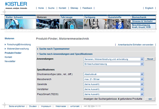The width and height of the screenshot is (159, 109).
Task: Click Seite empfehlen in the footer
Action: pyautogui.click(x=17, y=106)
